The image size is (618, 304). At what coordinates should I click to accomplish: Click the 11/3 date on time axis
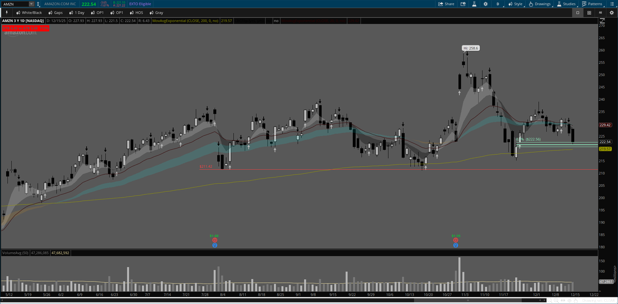point(465,295)
